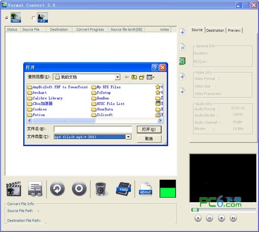Screen dimensions: 259x232
Task: Click the play button in the preview player
Action: click(x=198, y=218)
